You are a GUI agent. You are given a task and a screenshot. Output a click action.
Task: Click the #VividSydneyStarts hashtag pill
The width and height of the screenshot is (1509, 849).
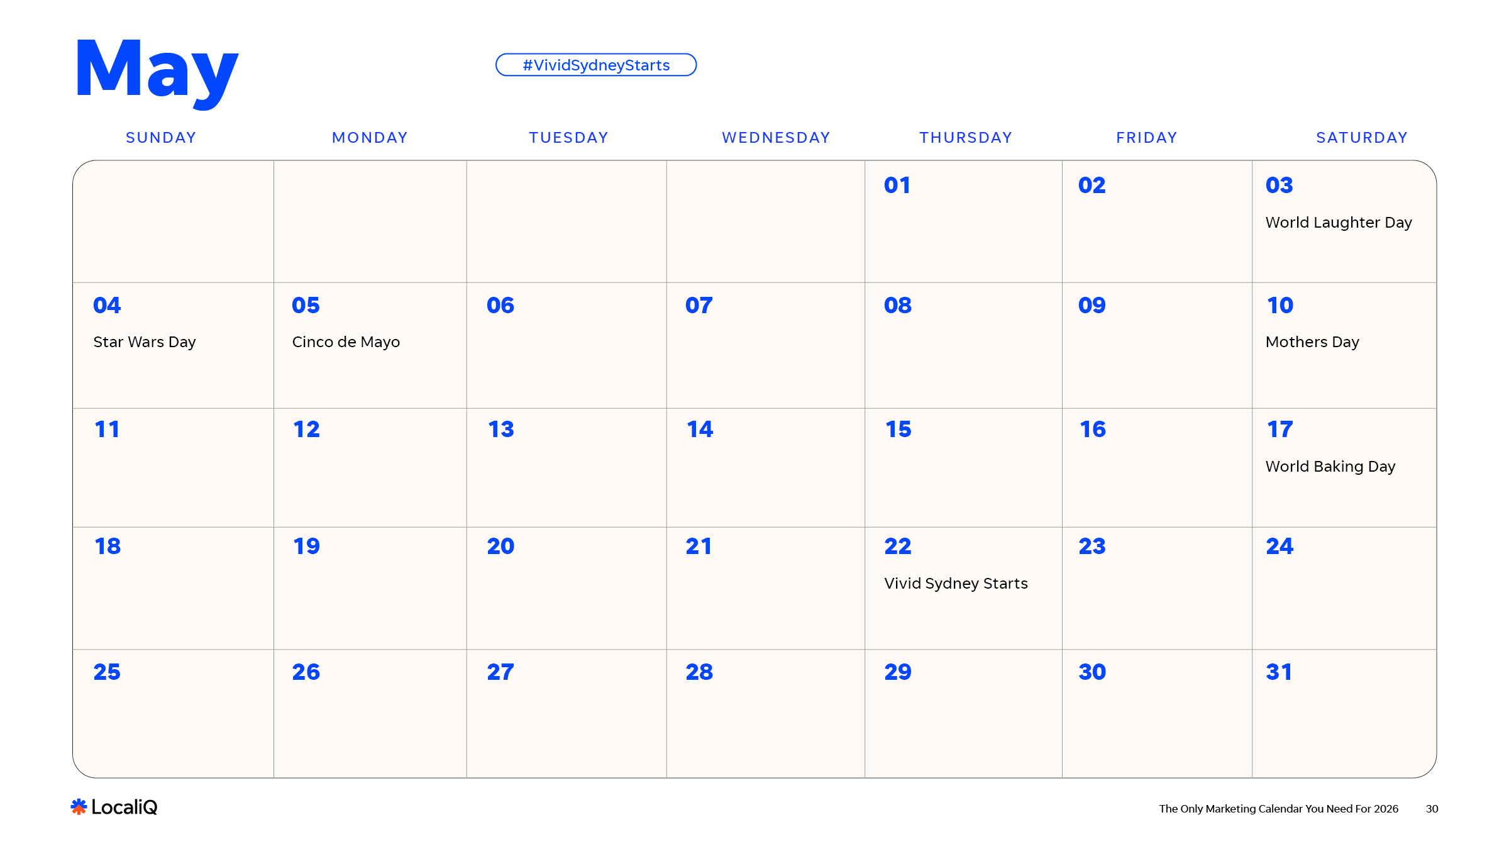point(595,65)
